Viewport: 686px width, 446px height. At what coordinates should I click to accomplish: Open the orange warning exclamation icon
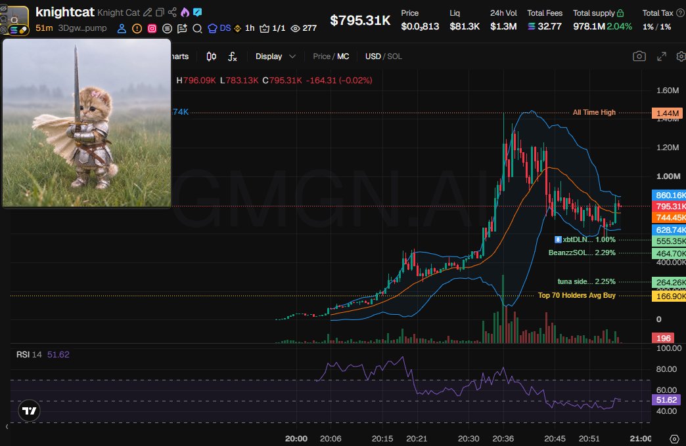(137, 28)
